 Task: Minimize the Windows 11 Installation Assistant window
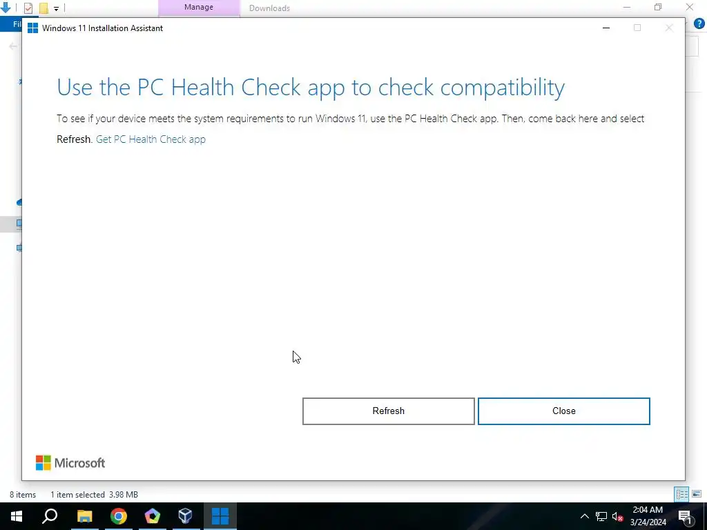point(606,28)
